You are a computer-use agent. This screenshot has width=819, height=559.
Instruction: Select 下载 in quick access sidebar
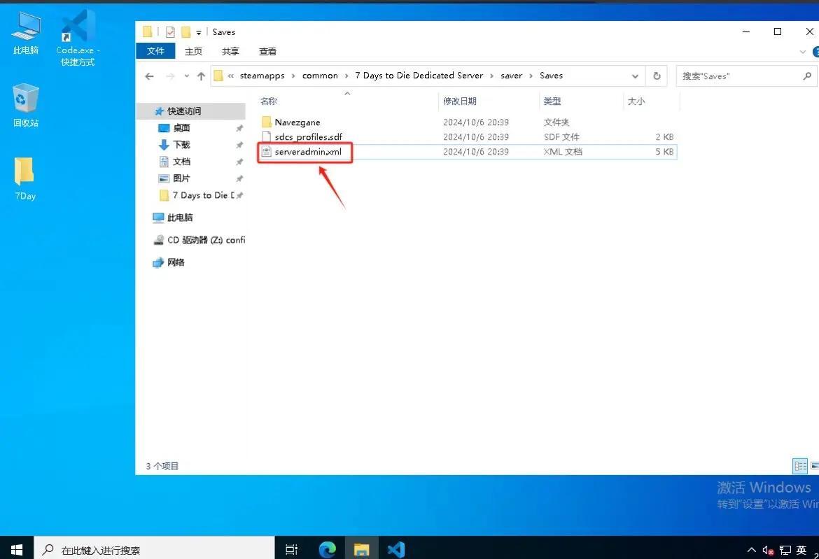[x=181, y=145]
